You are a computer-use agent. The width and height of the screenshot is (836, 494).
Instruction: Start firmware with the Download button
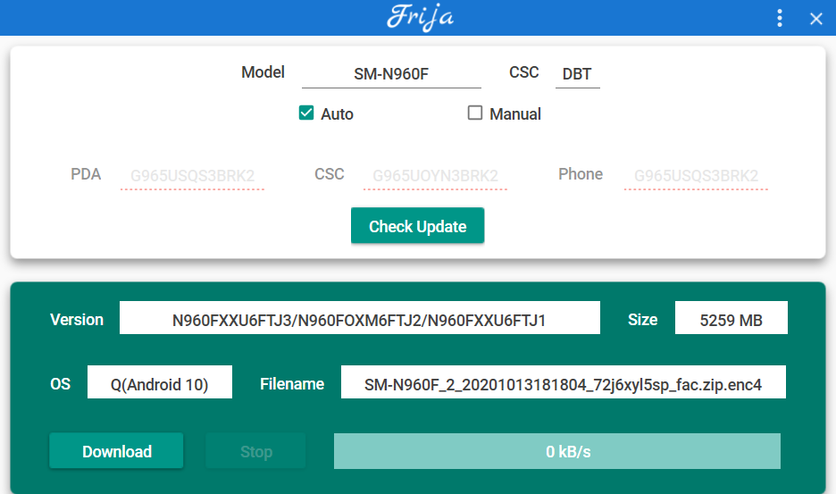click(117, 451)
